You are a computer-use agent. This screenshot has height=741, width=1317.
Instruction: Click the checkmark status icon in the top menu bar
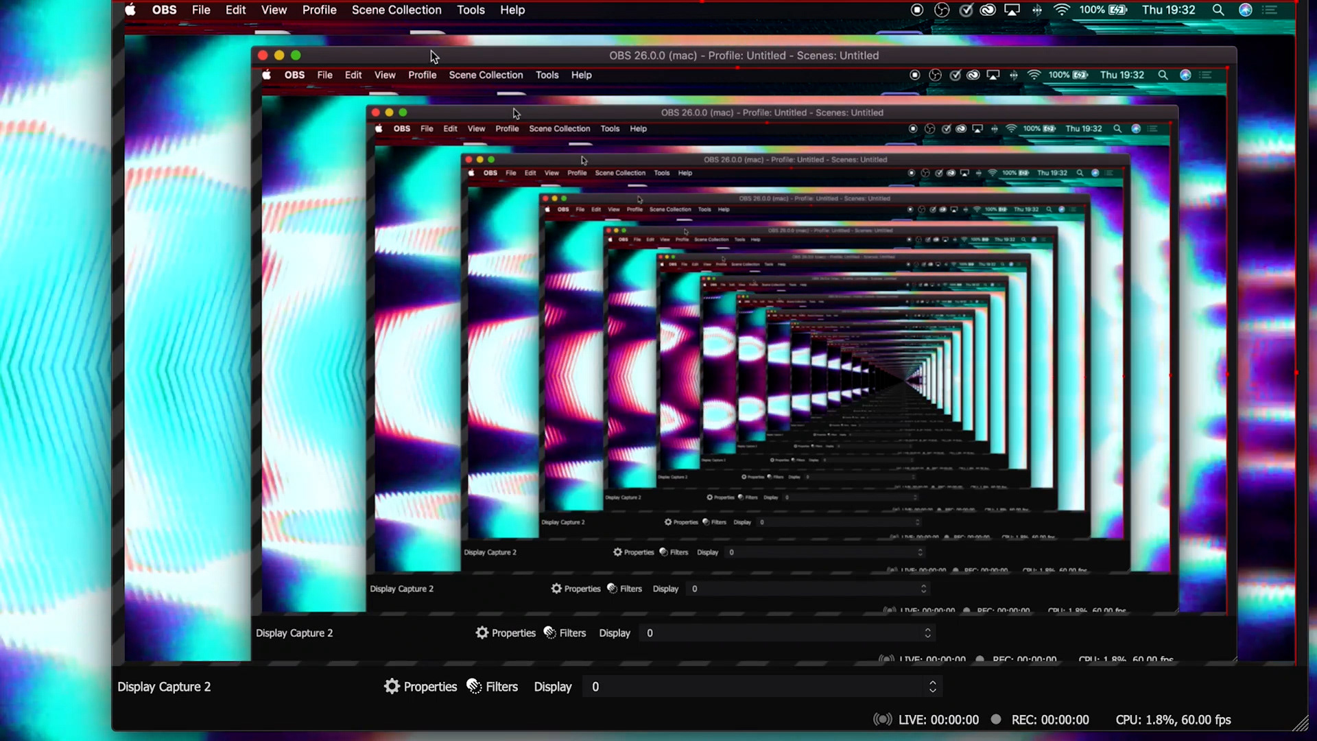tap(966, 10)
